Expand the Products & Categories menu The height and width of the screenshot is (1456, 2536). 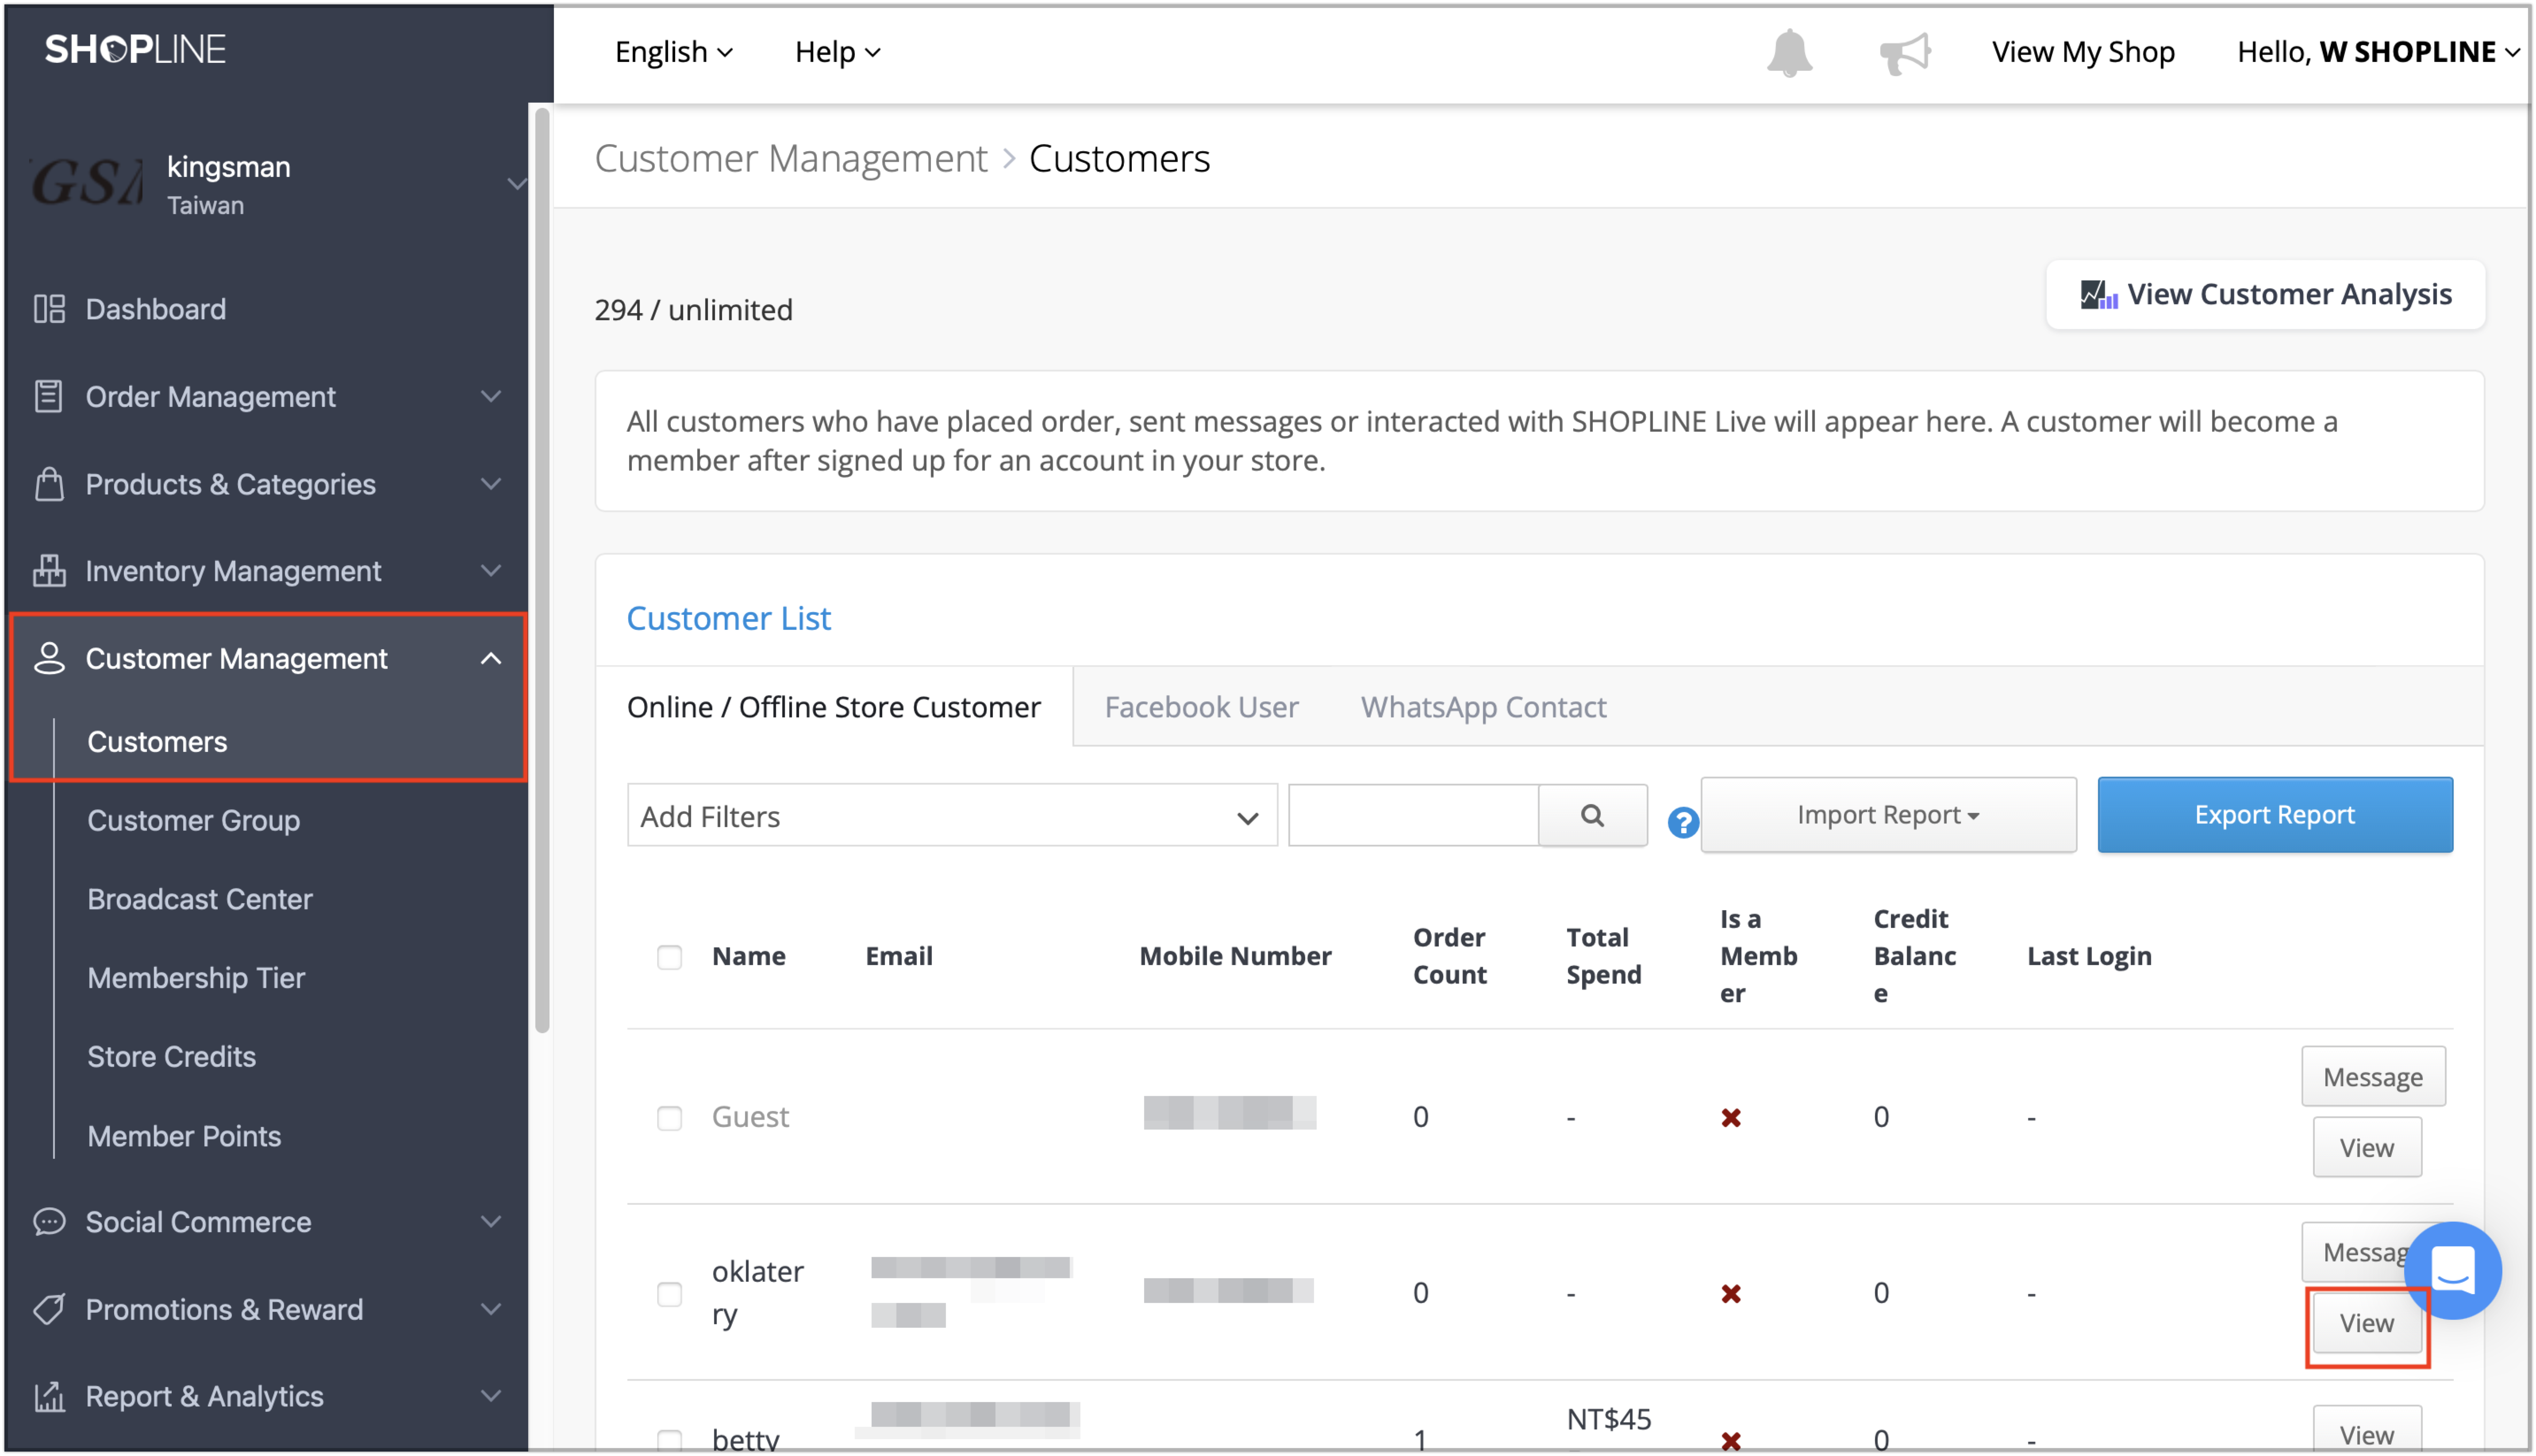pyautogui.click(x=490, y=484)
